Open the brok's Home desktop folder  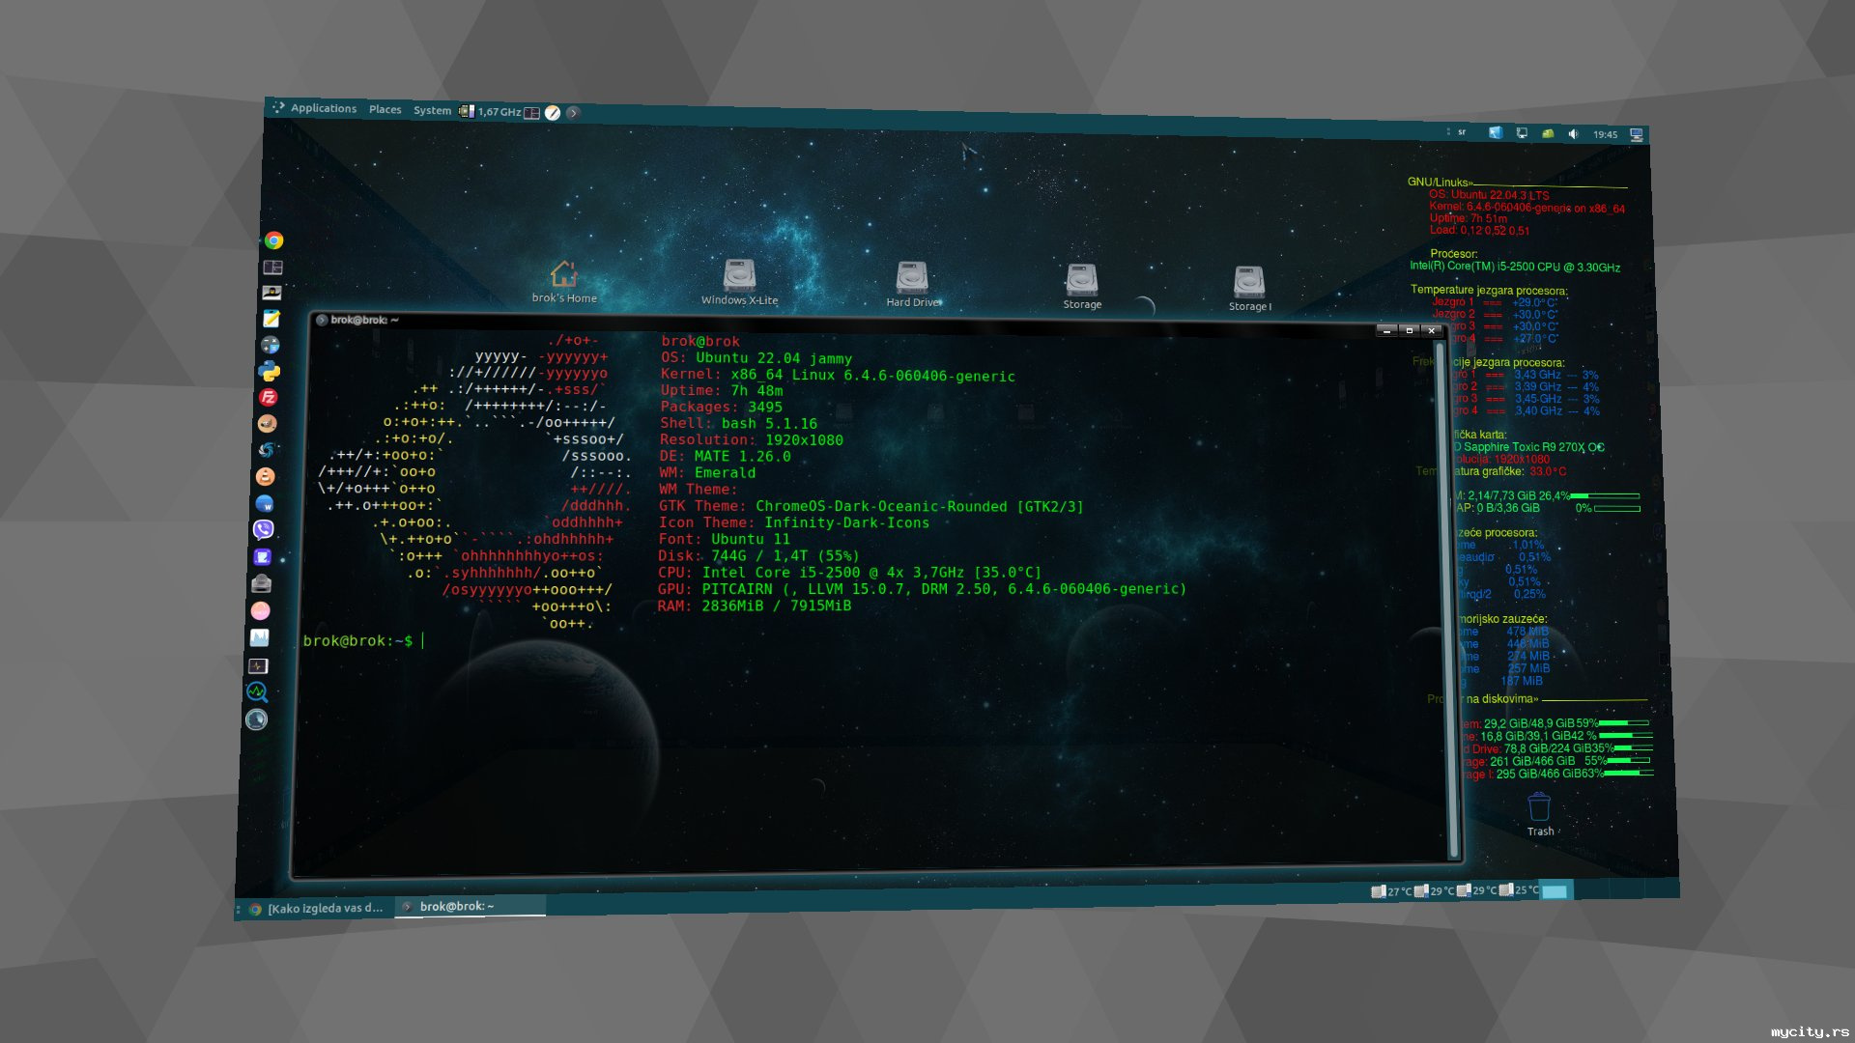point(564,275)
